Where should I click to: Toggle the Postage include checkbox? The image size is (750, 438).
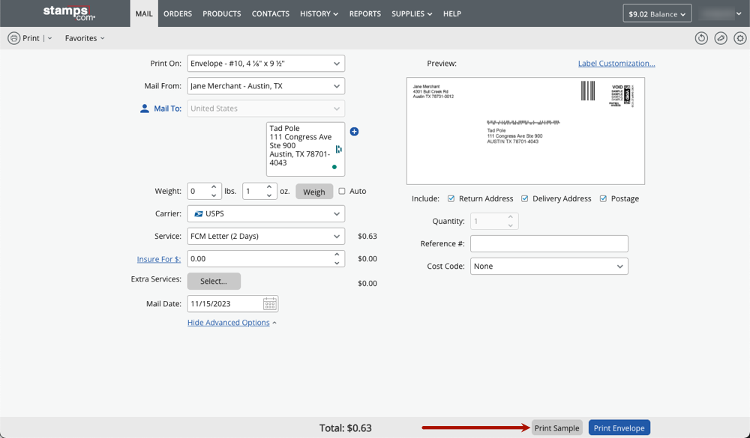click(603, 198)
